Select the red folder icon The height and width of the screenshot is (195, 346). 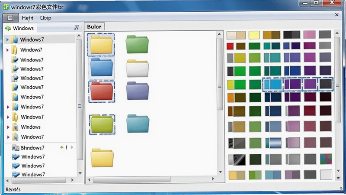[102, 91]
